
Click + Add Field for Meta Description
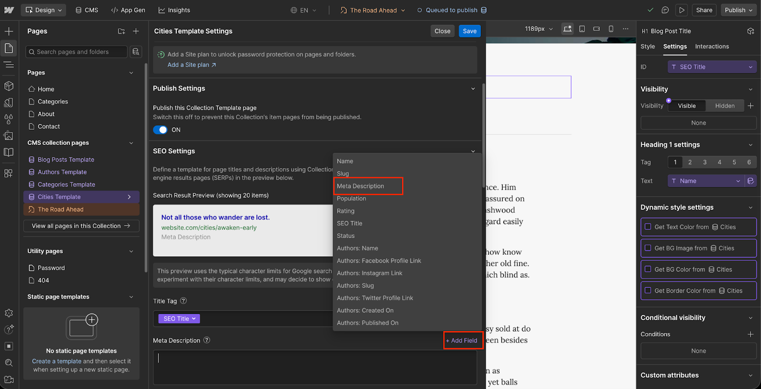462,341
